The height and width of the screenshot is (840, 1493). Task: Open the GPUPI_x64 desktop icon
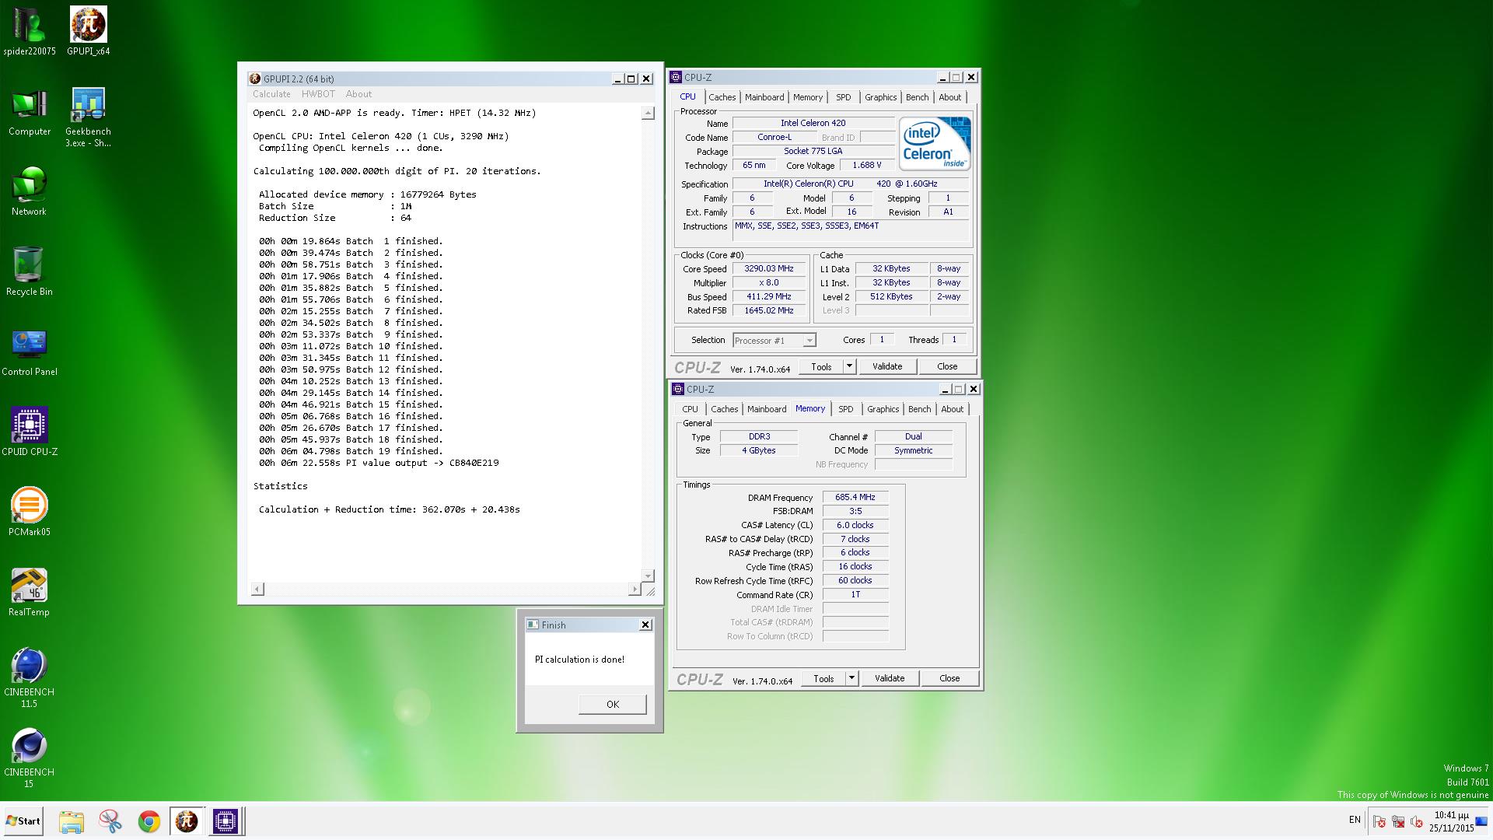88,31
